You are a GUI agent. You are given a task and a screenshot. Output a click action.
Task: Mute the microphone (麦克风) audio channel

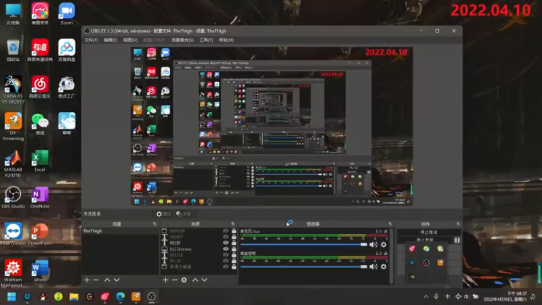(373, 245)
